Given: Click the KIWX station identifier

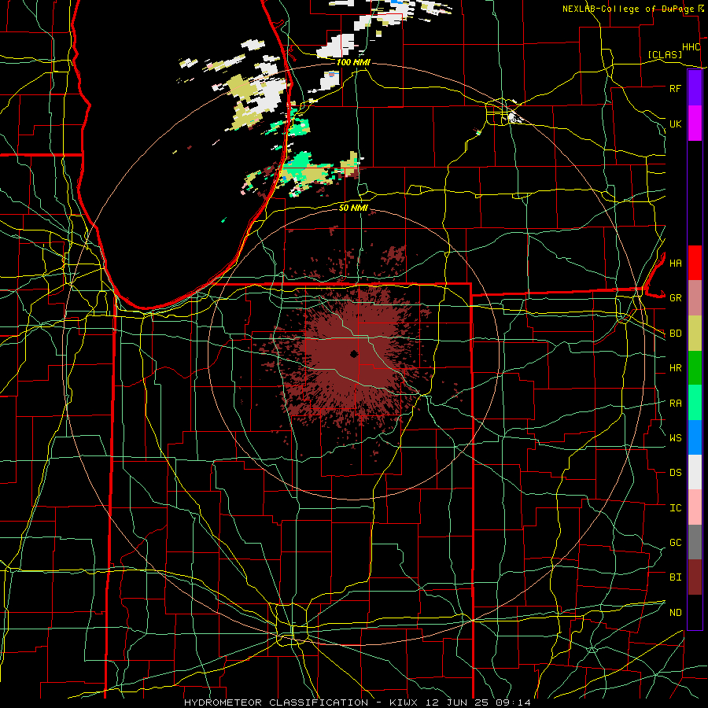Looking at the screenshot, I should click(405, 702).
